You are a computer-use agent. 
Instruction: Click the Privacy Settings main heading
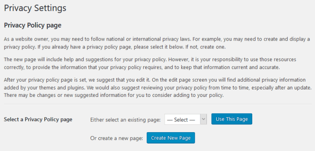click(x=35, y=8)
